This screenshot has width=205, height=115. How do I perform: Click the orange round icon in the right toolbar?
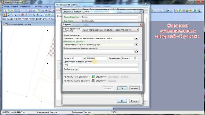191,11
